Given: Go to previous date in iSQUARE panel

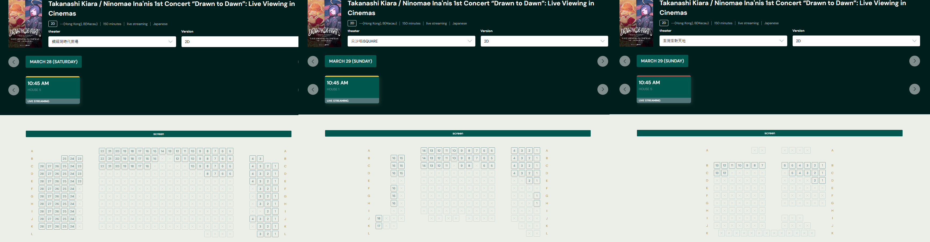Looking at the screenshot, I should coord(313,61).
